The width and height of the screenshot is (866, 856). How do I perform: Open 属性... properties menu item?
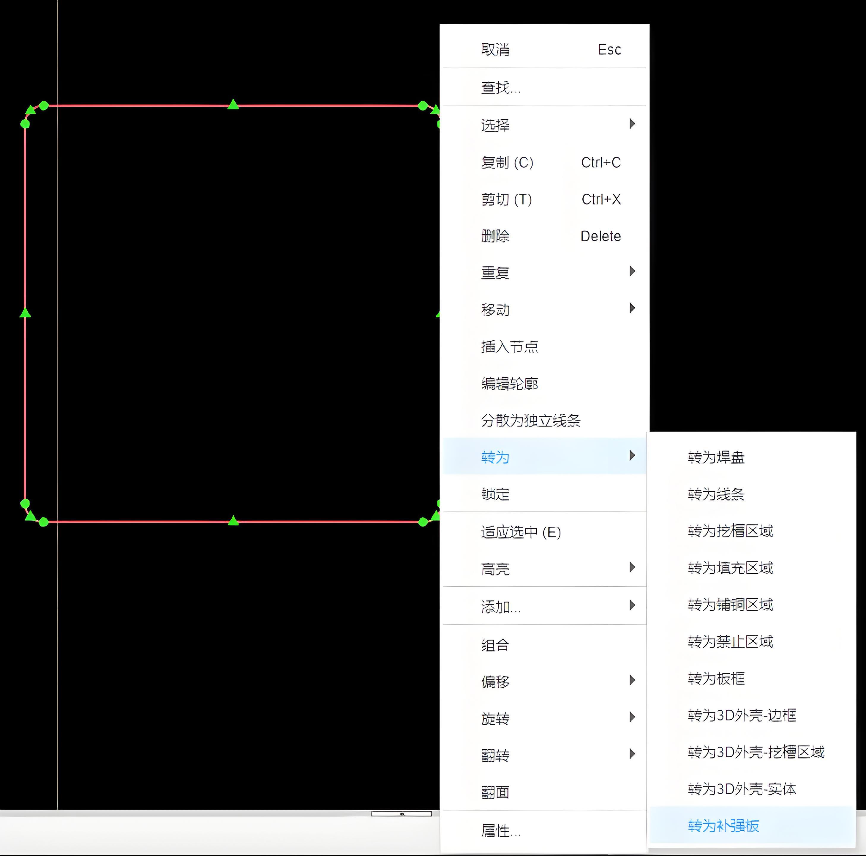click(501, 831)
